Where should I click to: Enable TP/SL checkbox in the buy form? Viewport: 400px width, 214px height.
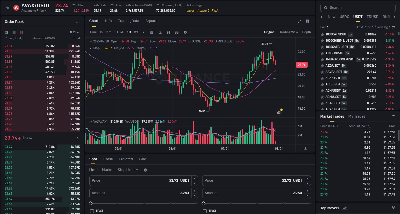click(92, 211)
